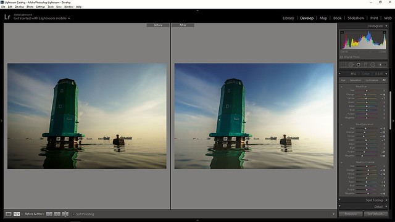Open the Tools menu
The image size is (395, 222).
pos(51,7)
